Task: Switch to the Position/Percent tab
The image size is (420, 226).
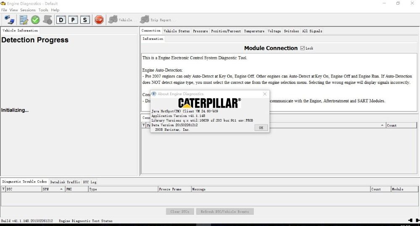Action: (x=226, y=31)
